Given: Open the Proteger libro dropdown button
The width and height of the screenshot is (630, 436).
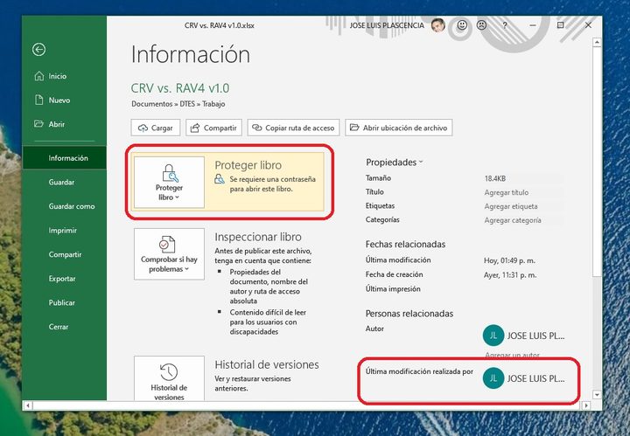Looking at the screenshot, I should click(169, 183).
